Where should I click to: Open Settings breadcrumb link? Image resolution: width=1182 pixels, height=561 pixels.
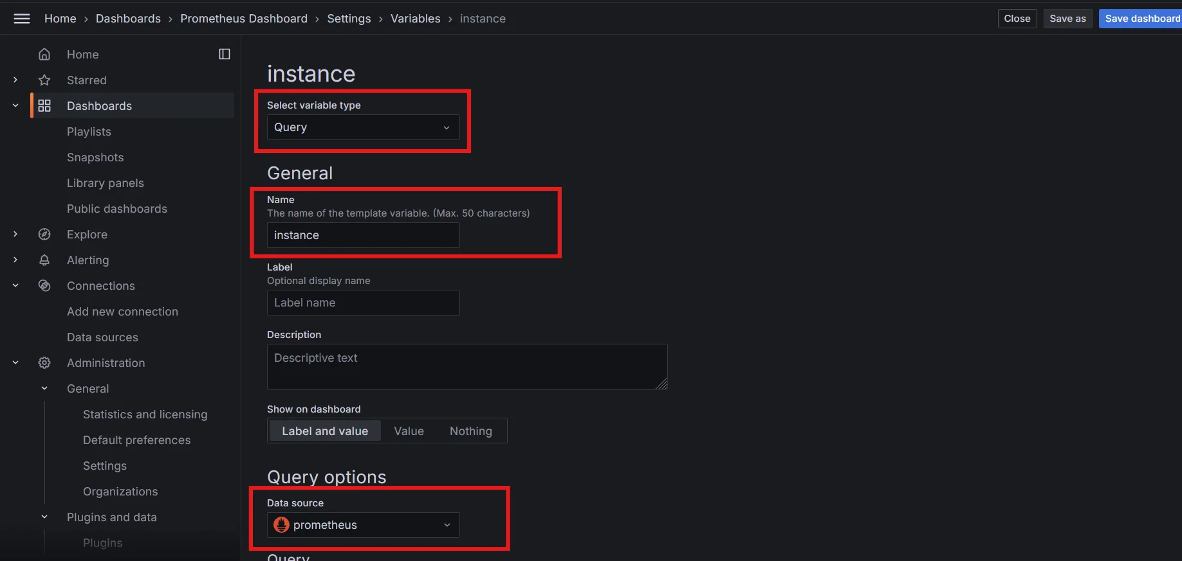click(349, 19)
